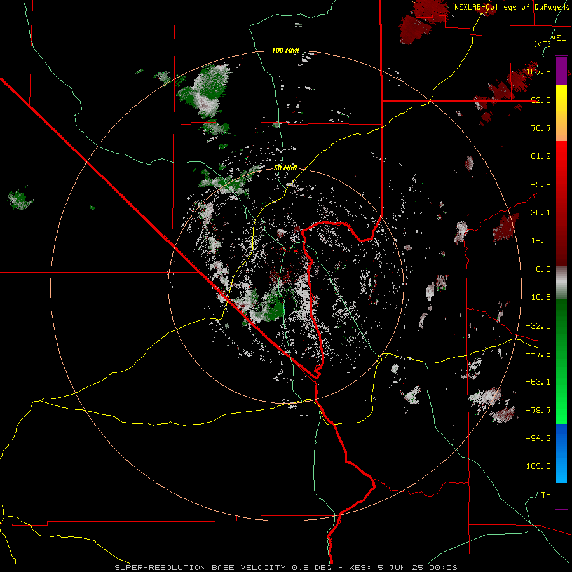Click the 100 NMI range ring label
The width and height of the screenshot is (572, 572).
tap(285, 50)
